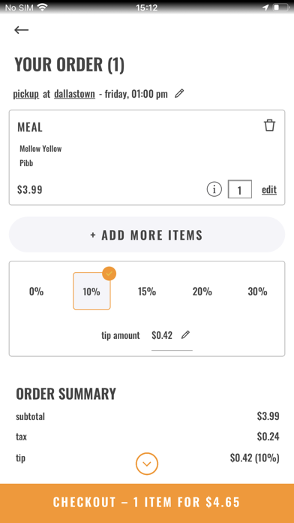The width and height of the screenshot is (294, 523).
Task: Tap the back arrow icon
Action: (x=21, y=30)
